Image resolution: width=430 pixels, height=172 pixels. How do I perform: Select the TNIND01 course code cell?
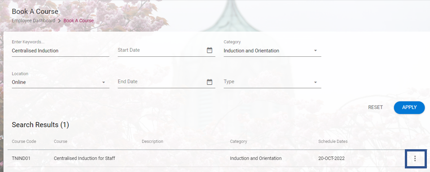coord(21,158)
